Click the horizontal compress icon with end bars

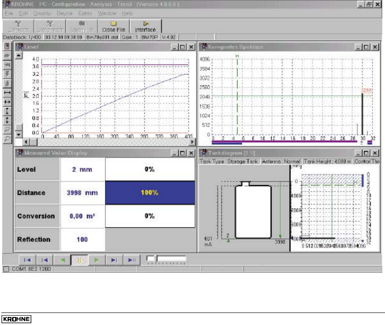[7, 92]
